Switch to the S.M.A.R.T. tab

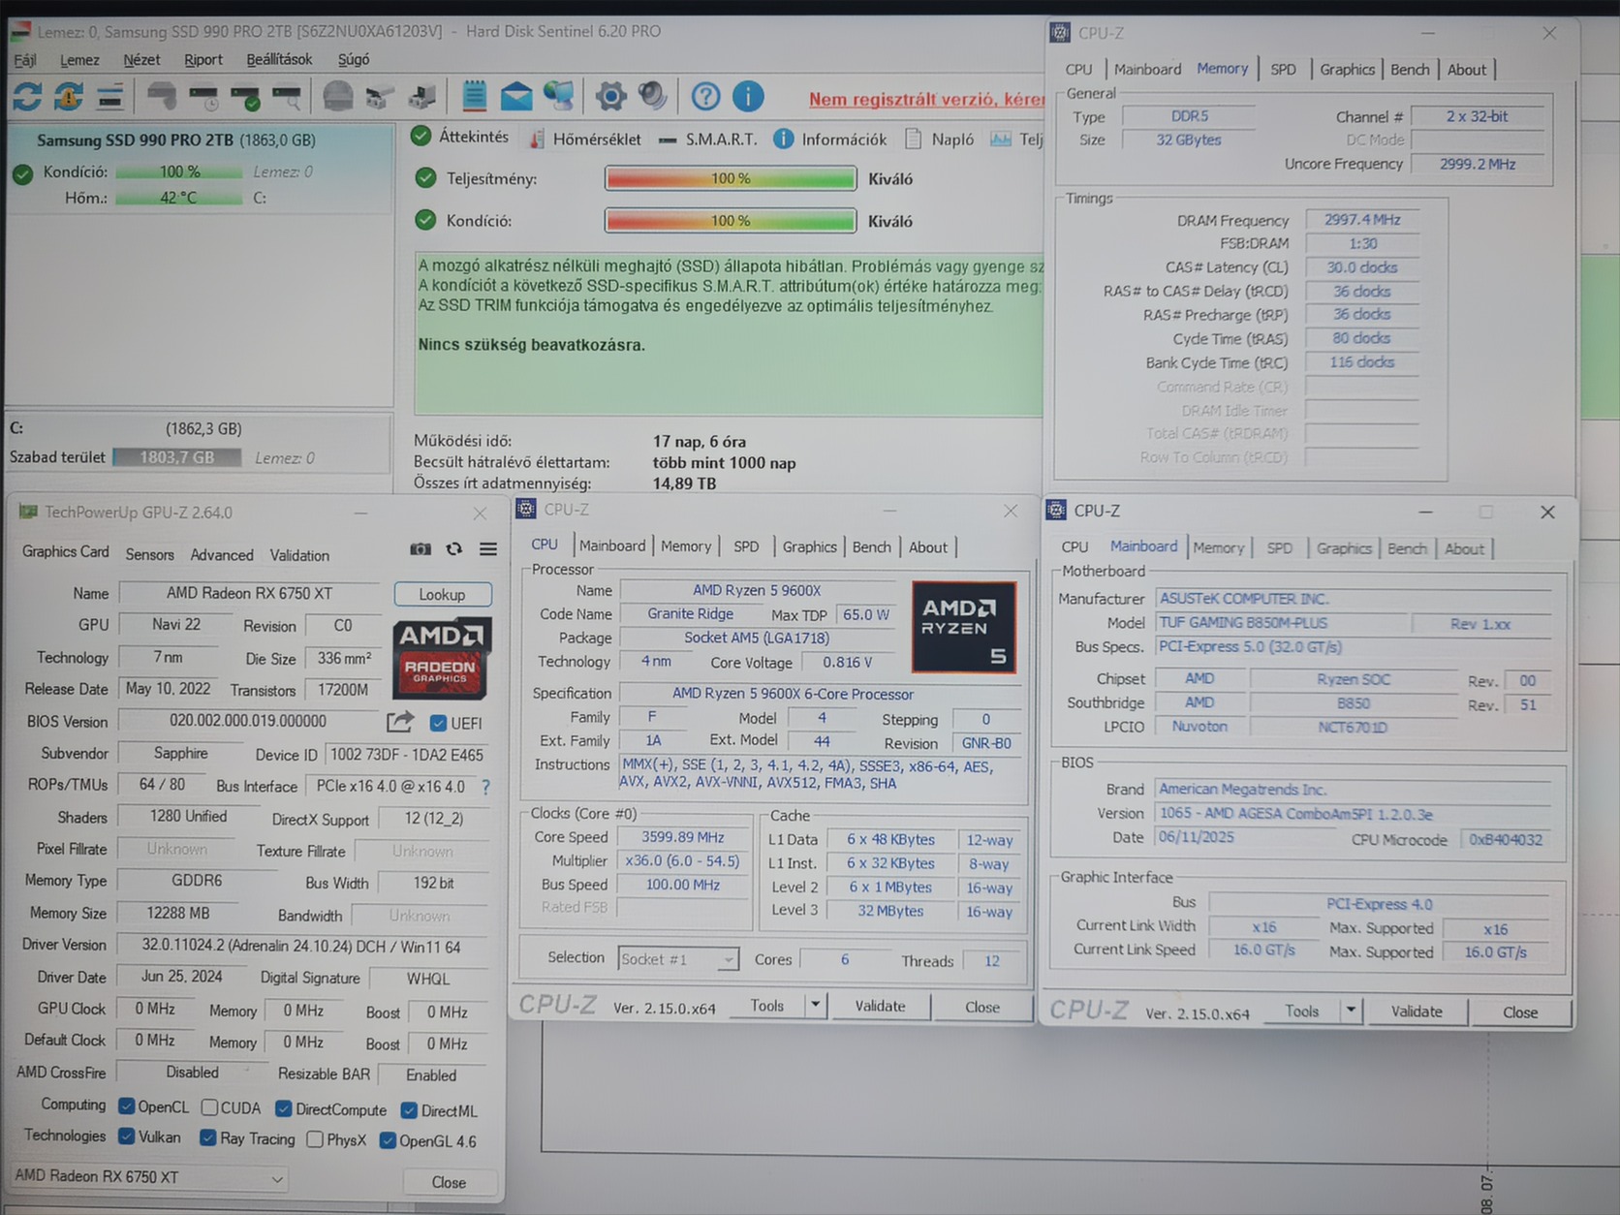(x=708, y=140)
